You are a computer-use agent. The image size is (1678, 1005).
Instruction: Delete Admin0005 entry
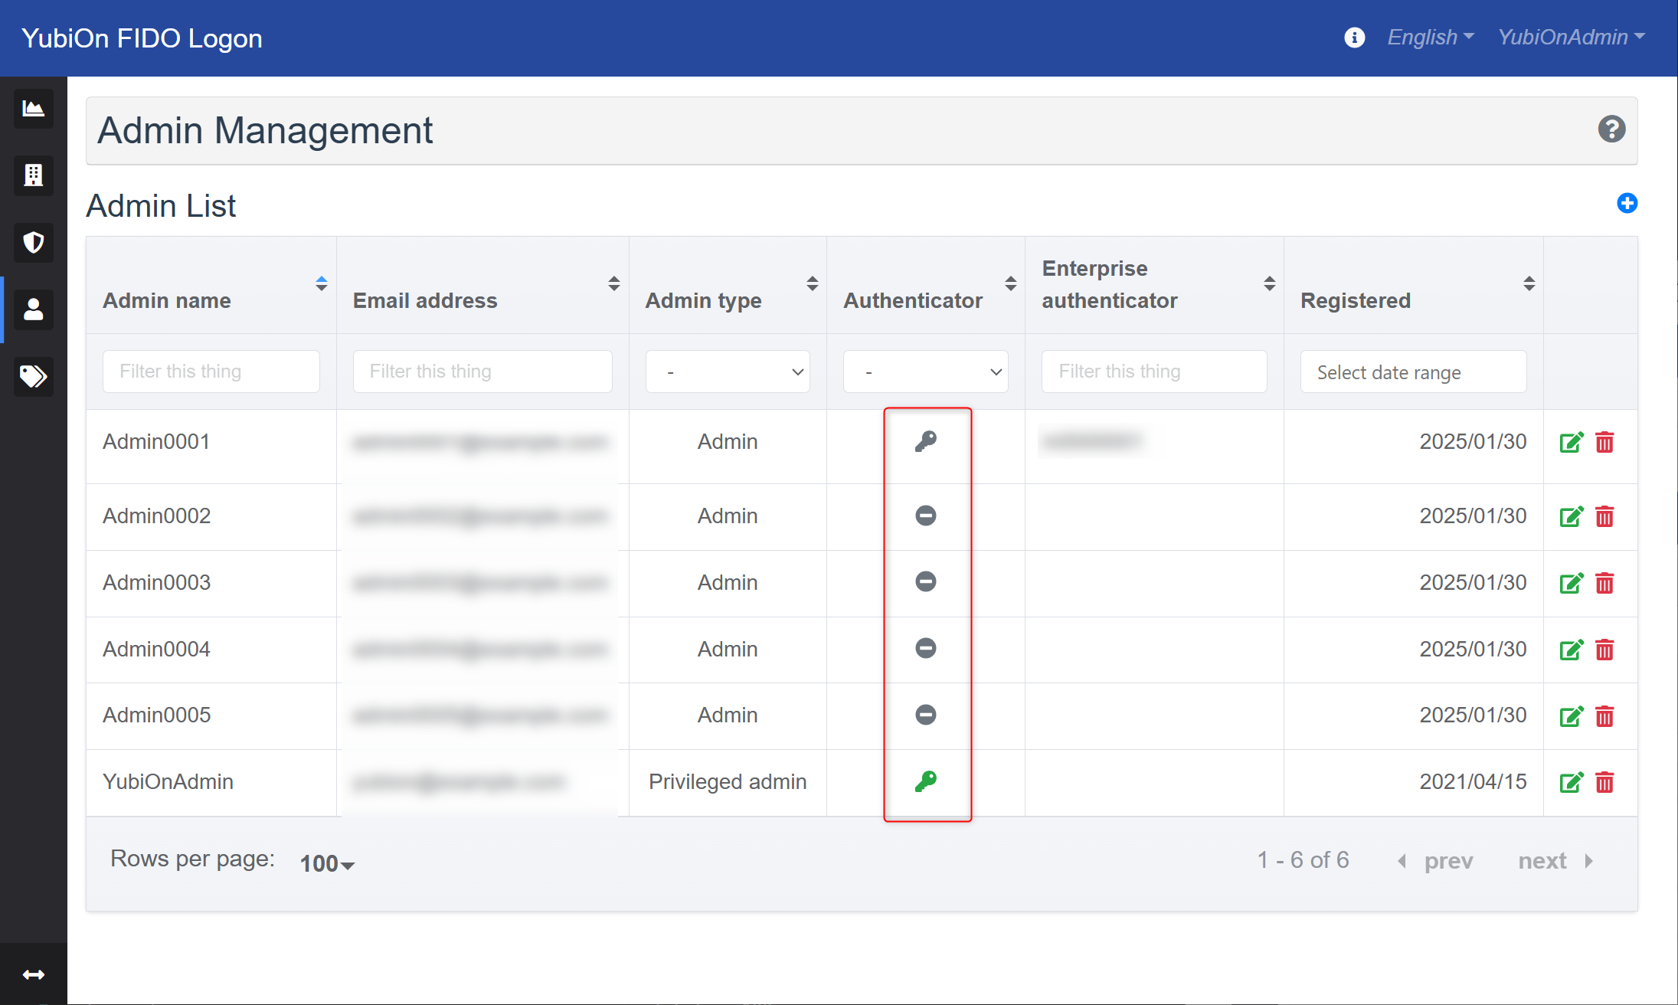pos(1604,716)
